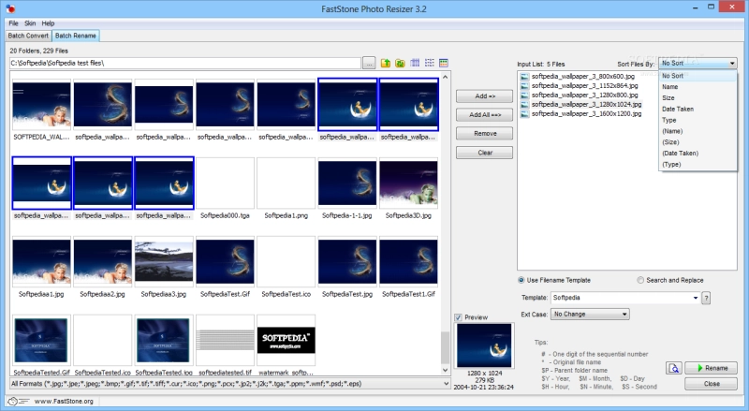Choose Date Taken in sort list
This screenshot has height=411, width=749.
(x=677, y=109)
